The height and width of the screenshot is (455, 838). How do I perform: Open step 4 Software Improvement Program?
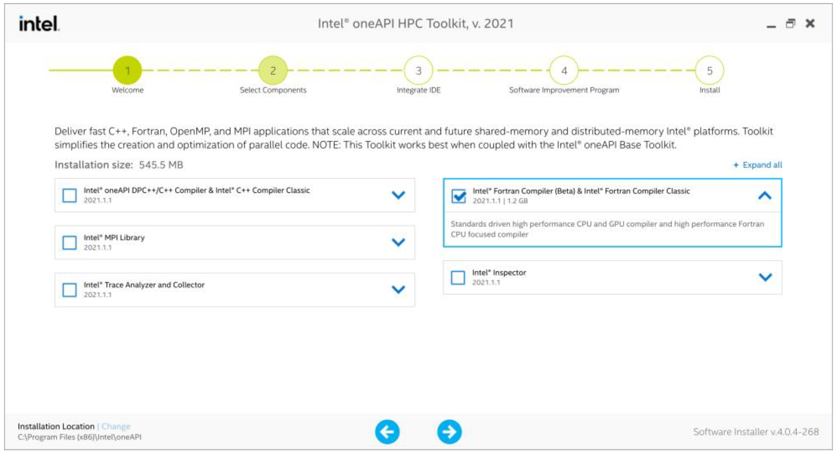pyautogui.click(x=564, y=70)
